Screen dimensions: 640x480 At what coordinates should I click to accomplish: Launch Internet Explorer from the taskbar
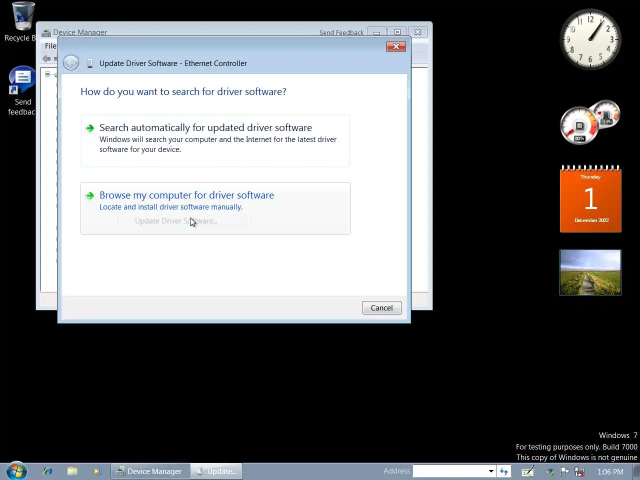pyautogui.click(x=47, y=471)
